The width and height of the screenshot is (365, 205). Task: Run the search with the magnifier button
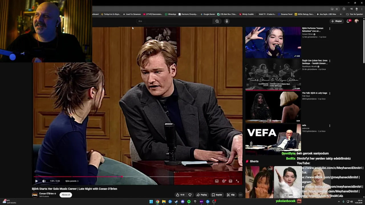pyautogui.click(x=217, y=21)
